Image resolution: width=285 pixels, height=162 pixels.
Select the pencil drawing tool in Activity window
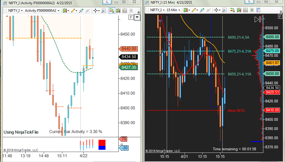point(73,11)
